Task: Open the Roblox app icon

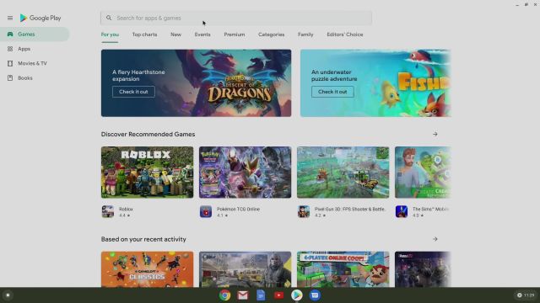Action: coord(108,211)
